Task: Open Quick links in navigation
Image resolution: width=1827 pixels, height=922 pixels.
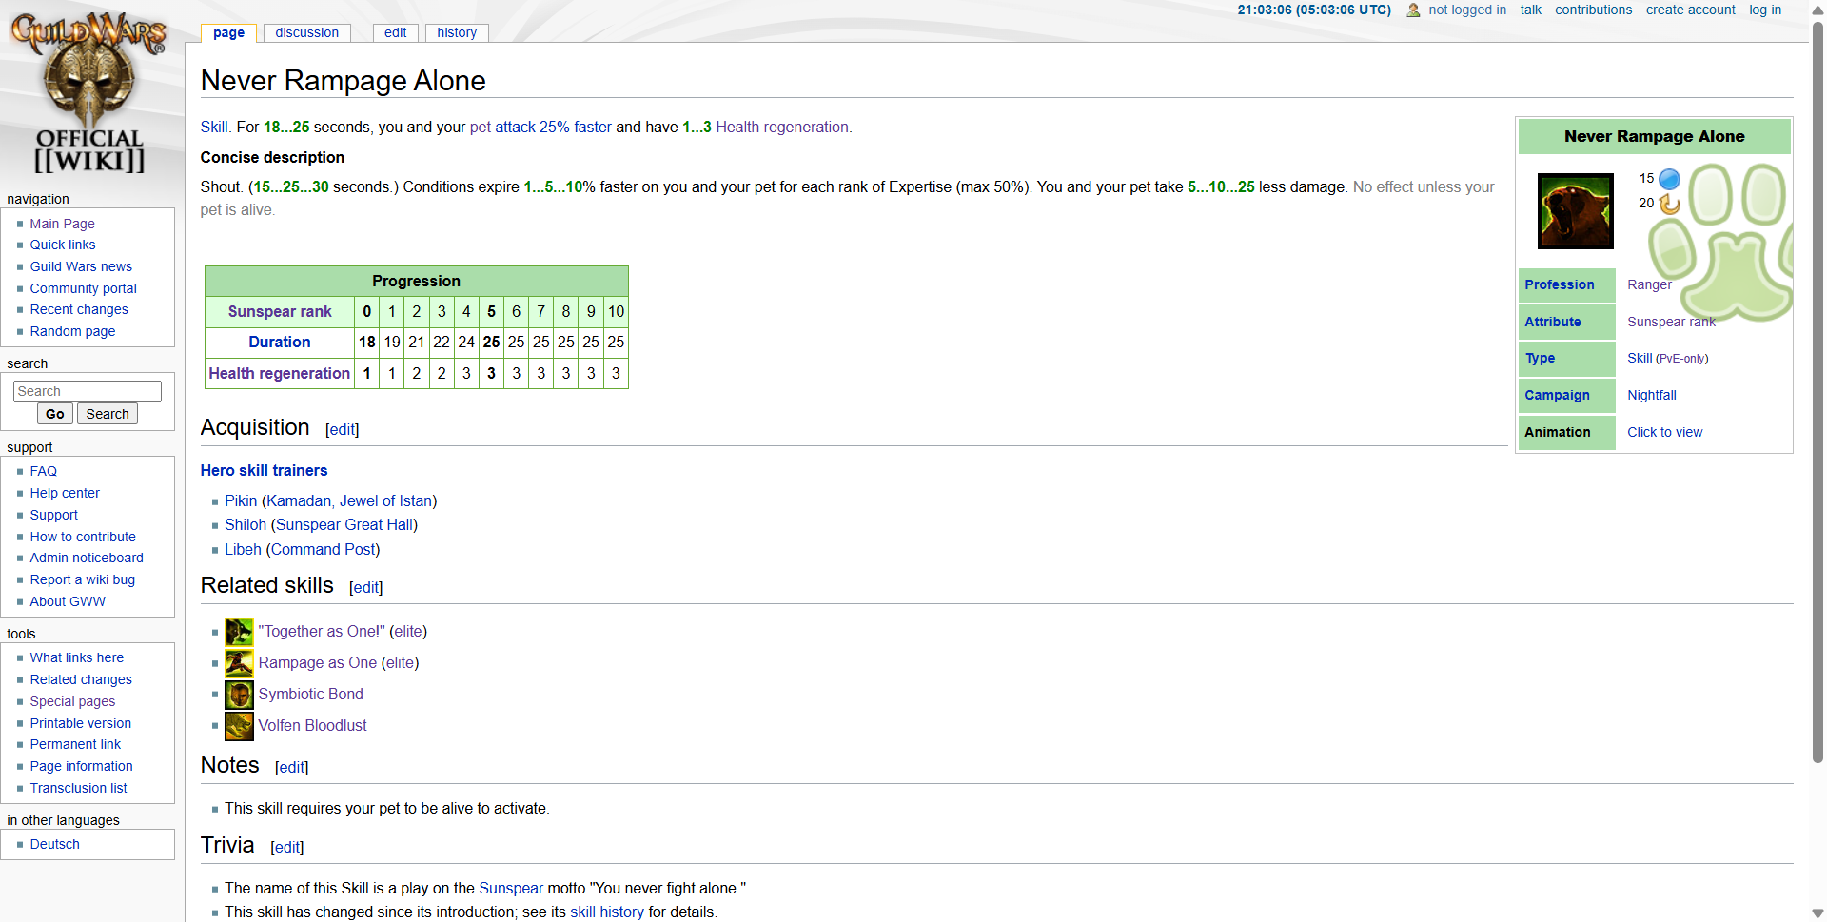Action: tap(63, 245)
